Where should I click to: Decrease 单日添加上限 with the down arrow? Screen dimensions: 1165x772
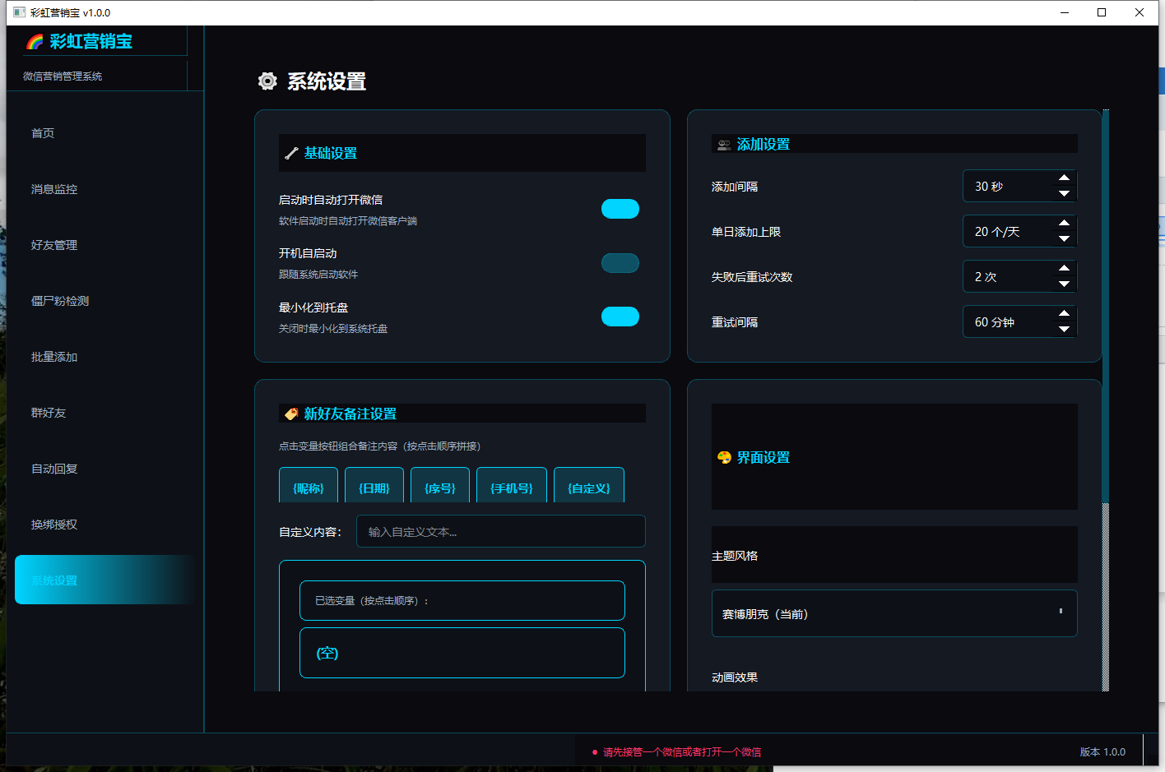(1064, 239)
